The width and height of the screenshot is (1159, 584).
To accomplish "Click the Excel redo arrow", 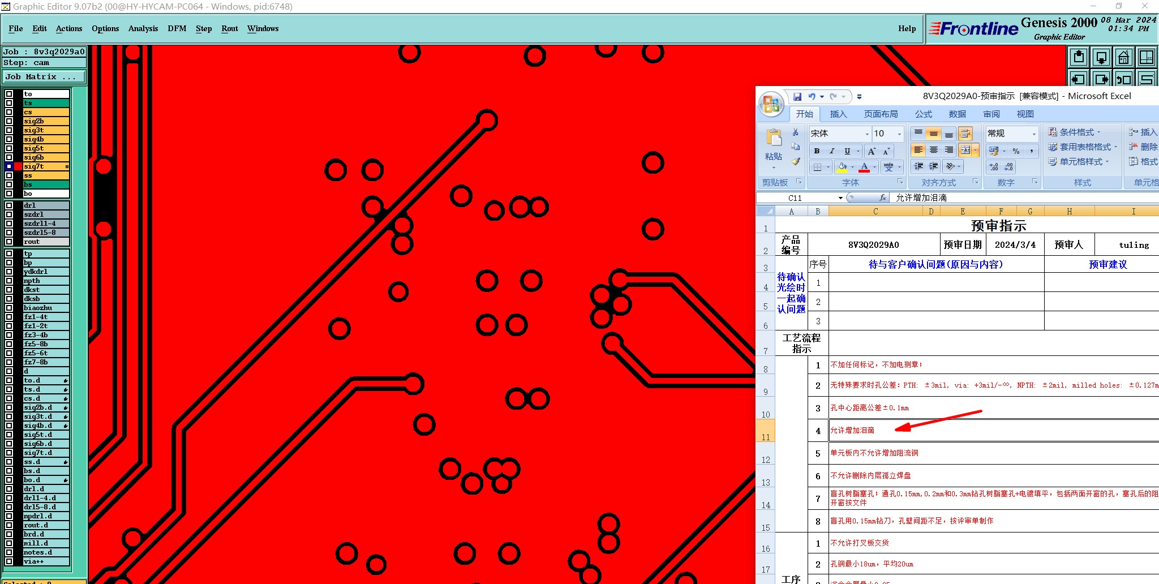I will pos(834,97).
